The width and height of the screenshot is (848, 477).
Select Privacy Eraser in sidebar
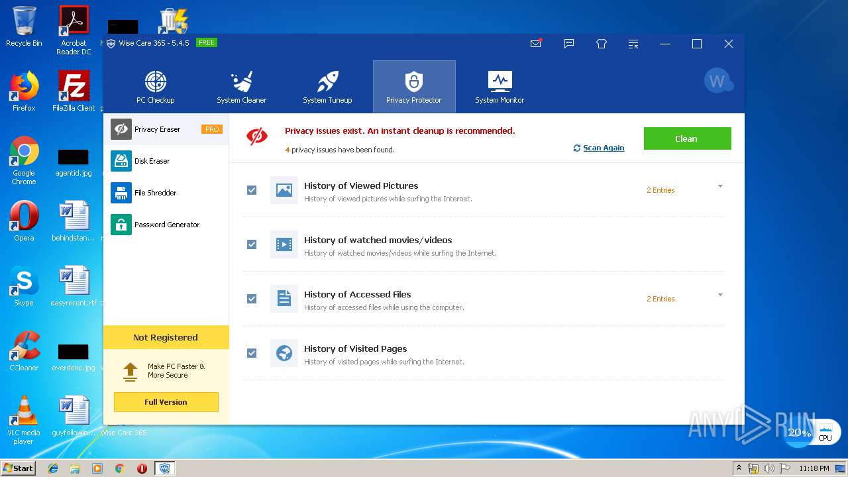166,129
